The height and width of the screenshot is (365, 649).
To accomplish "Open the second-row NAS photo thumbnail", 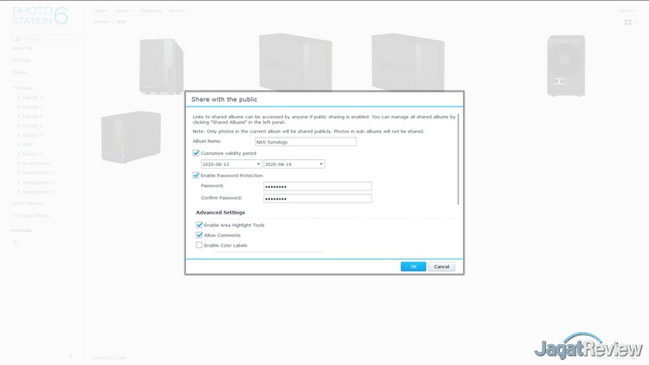I will pos(132,137).
